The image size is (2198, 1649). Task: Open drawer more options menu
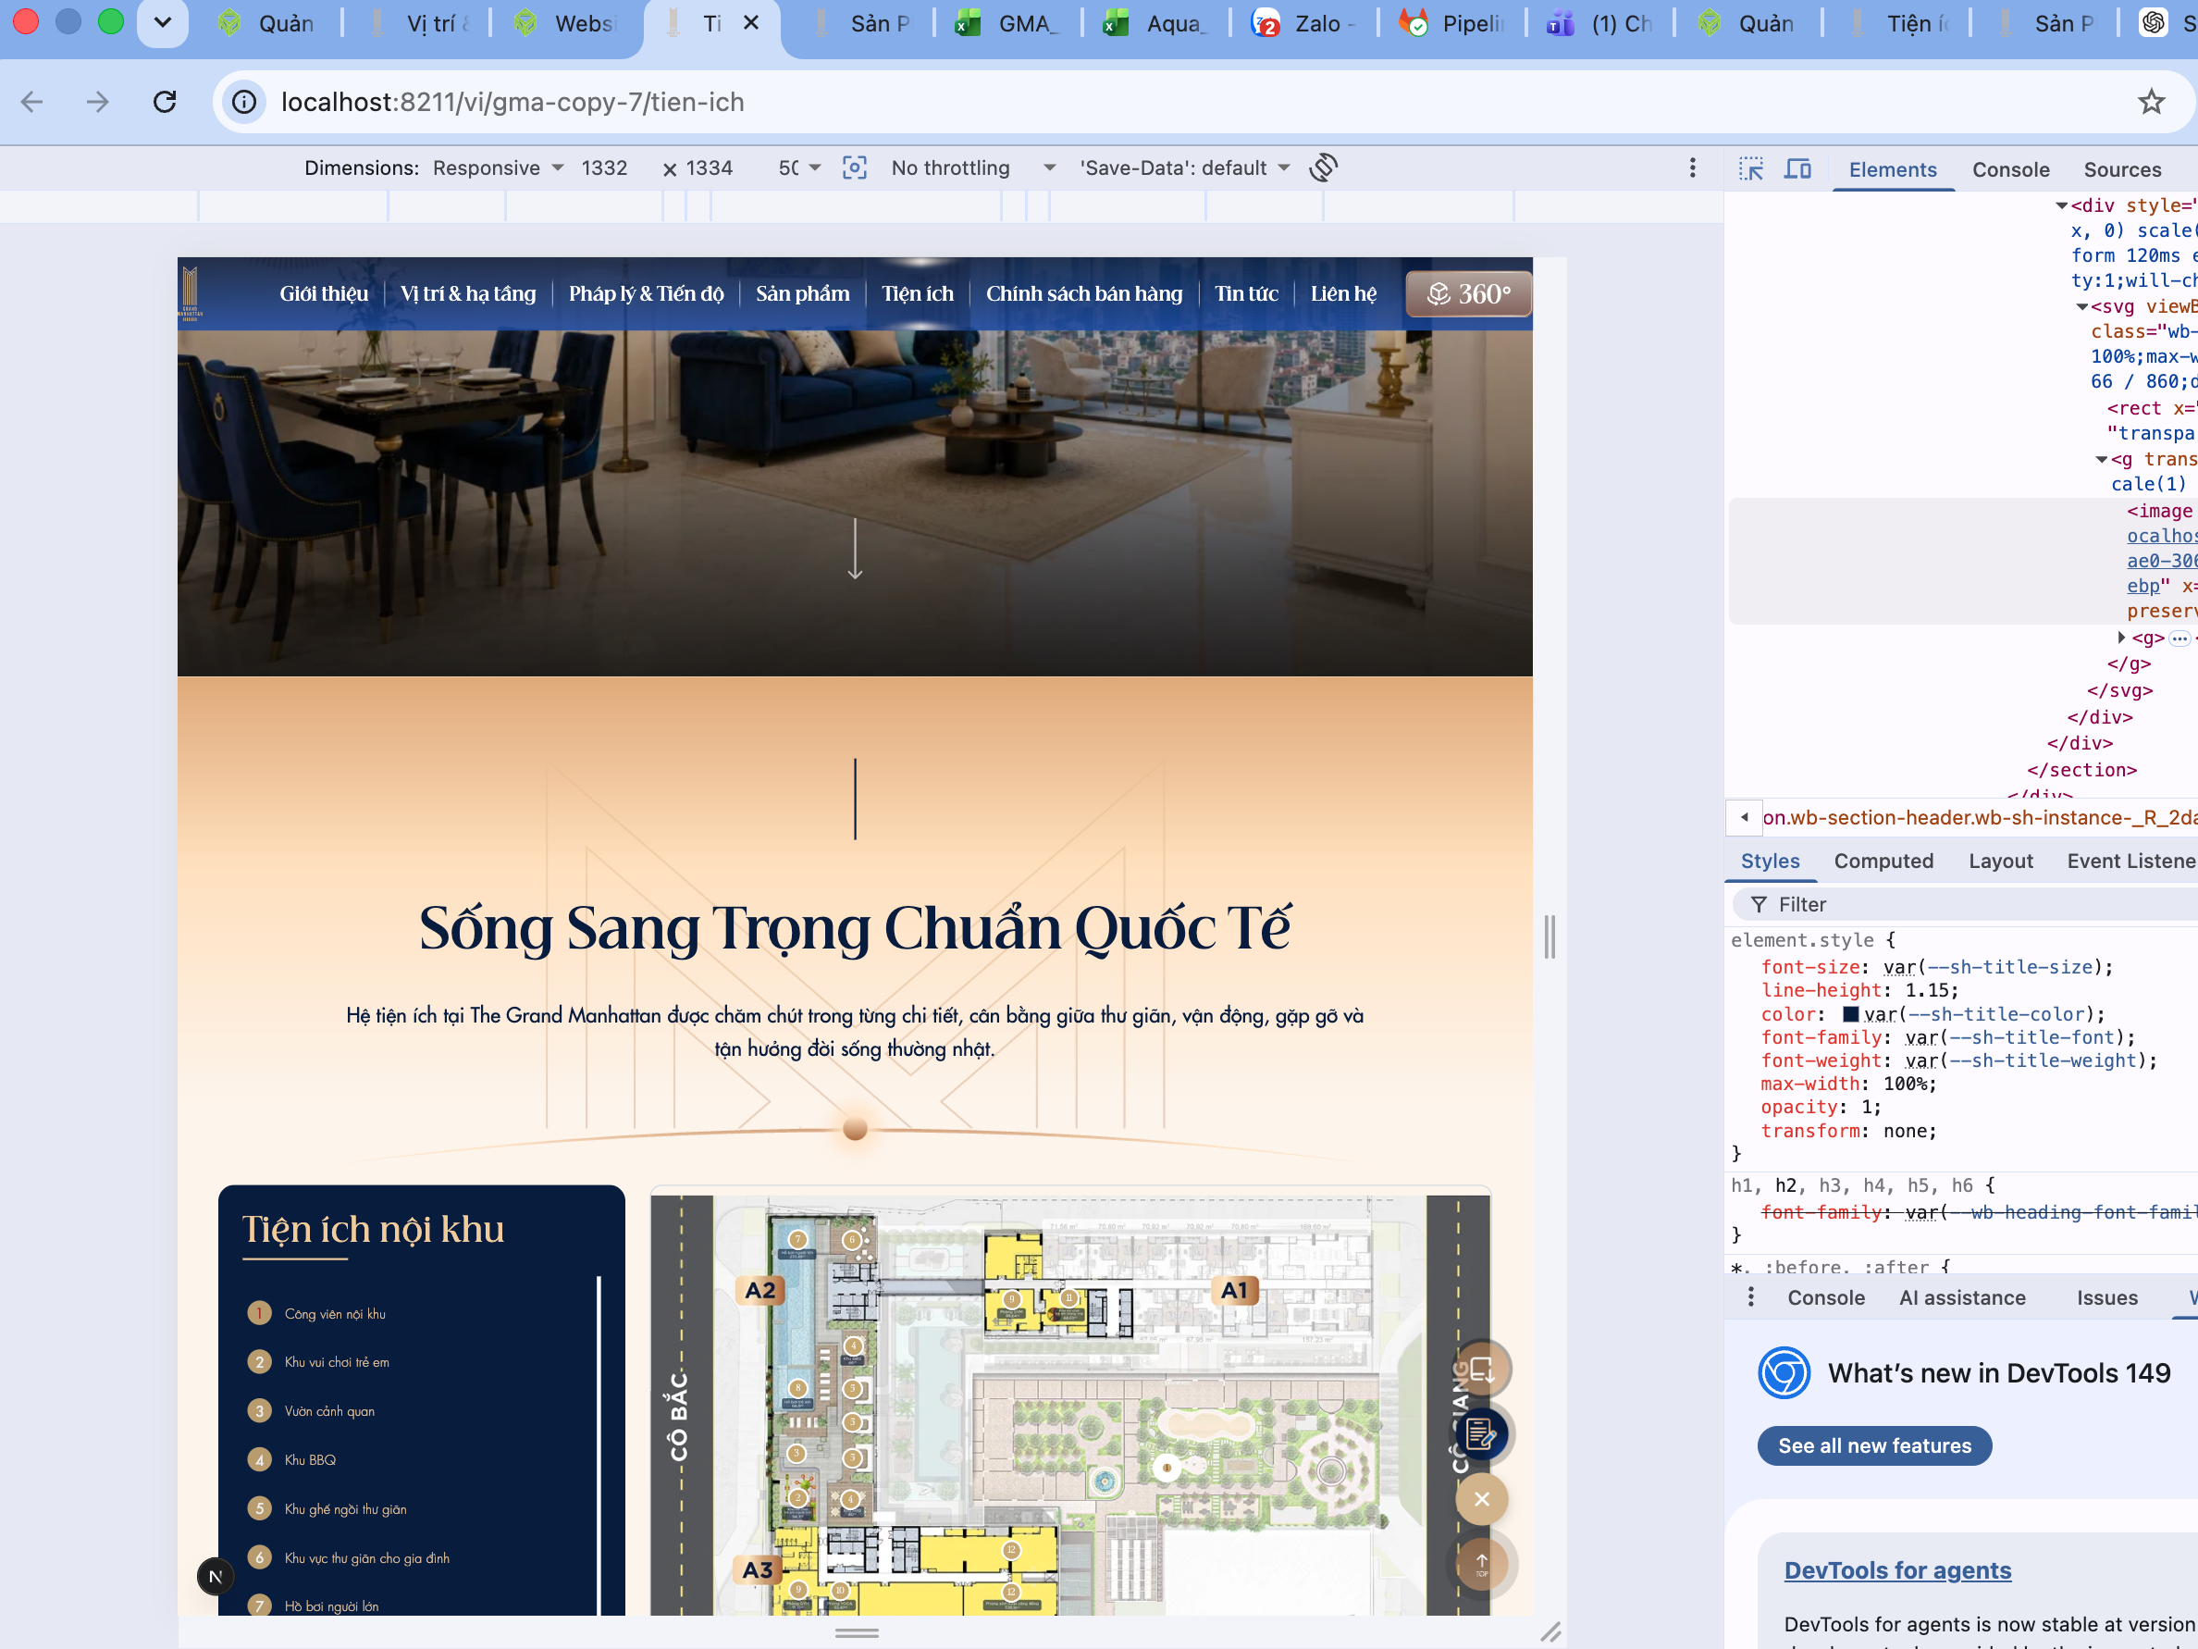click(x=1751, y=1297)
